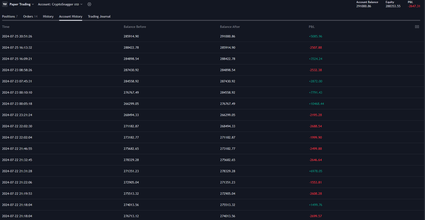425x220 pixels.
Task: Click the P&L value +3524.24
Action: click(315, 59)
